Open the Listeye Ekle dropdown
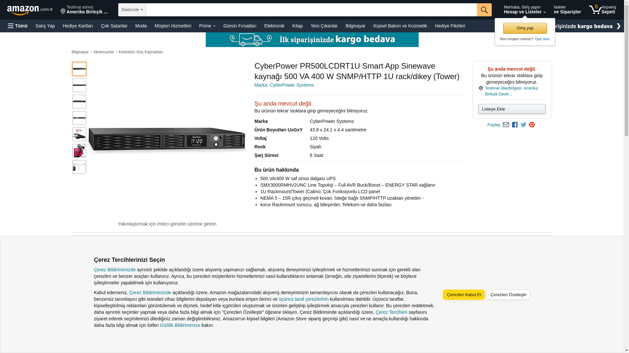 click(512, 109)
